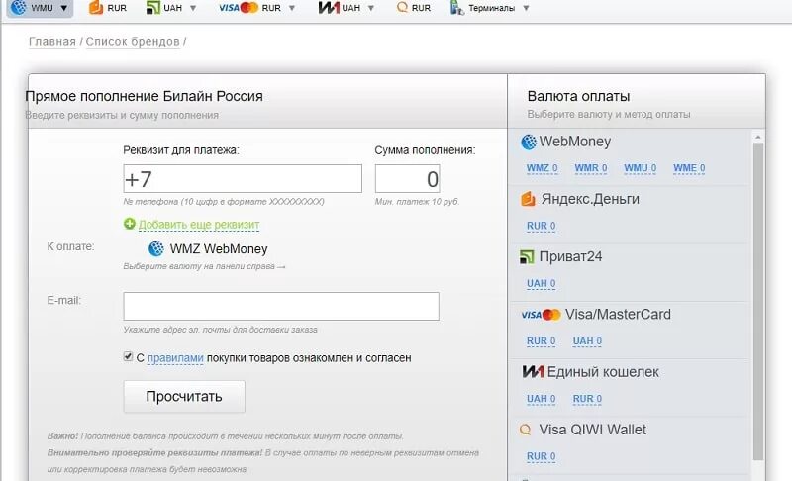Click the Яндекс.Деньги heading text
The image size is (792, 481).
point(590,199)
